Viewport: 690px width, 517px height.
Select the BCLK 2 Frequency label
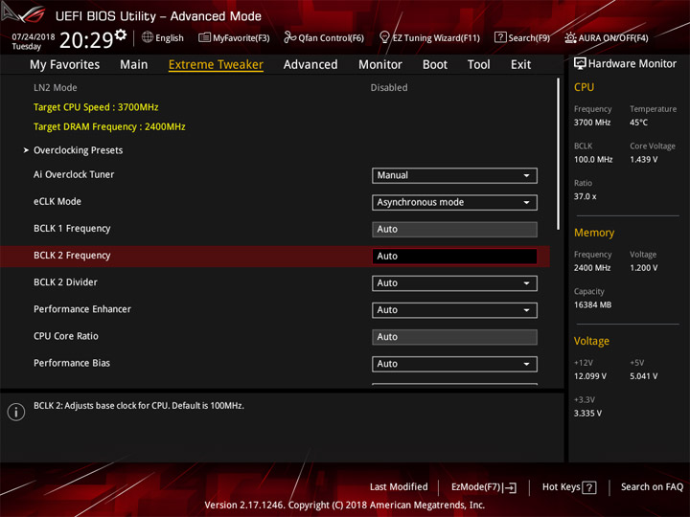pos(72,256)
